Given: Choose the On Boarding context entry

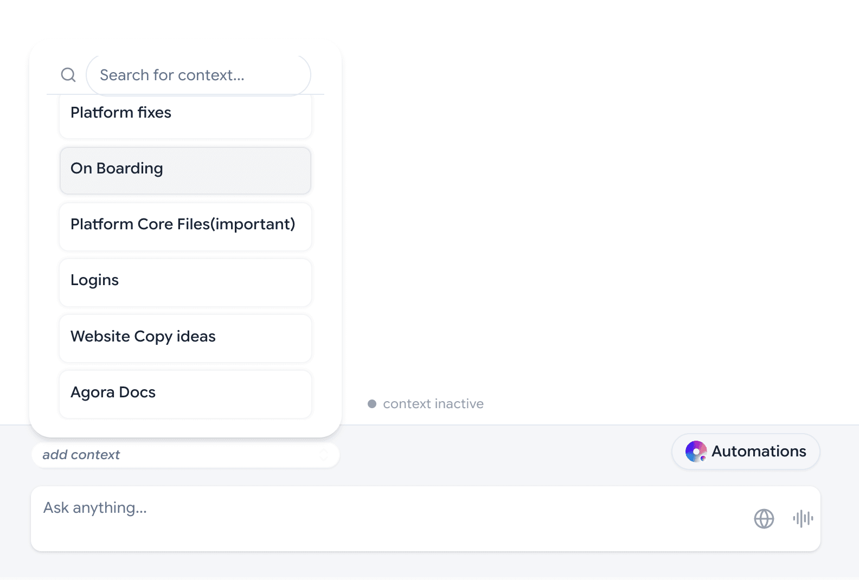Looking at the screenshot, I should [x=185, y=170].
